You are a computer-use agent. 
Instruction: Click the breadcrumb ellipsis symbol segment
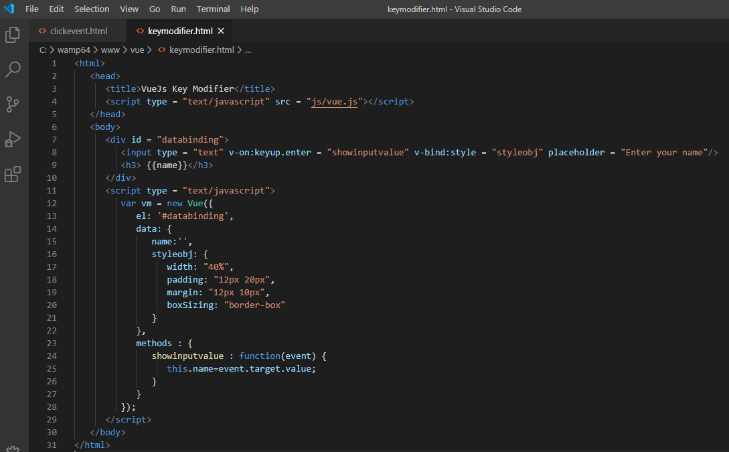coord(248,50)
